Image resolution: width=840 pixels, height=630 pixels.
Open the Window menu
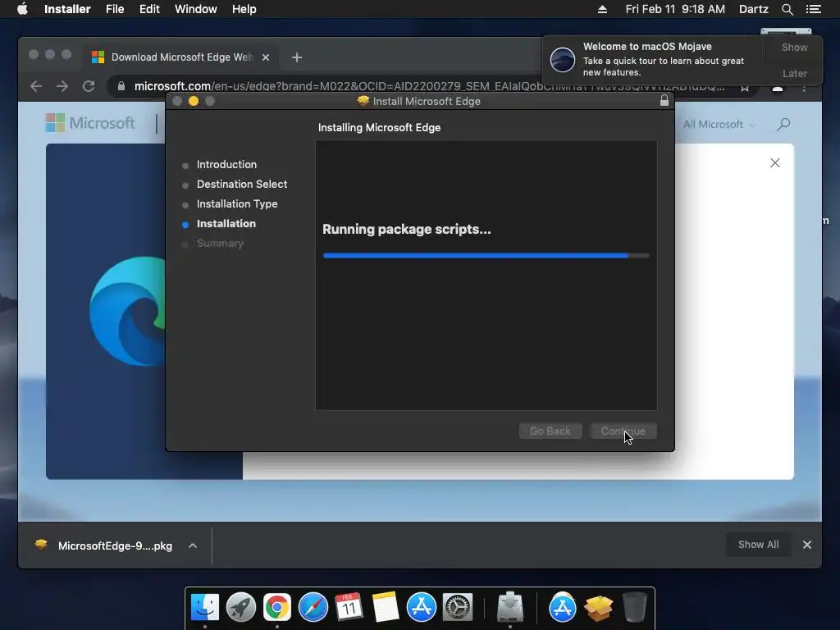195,9
